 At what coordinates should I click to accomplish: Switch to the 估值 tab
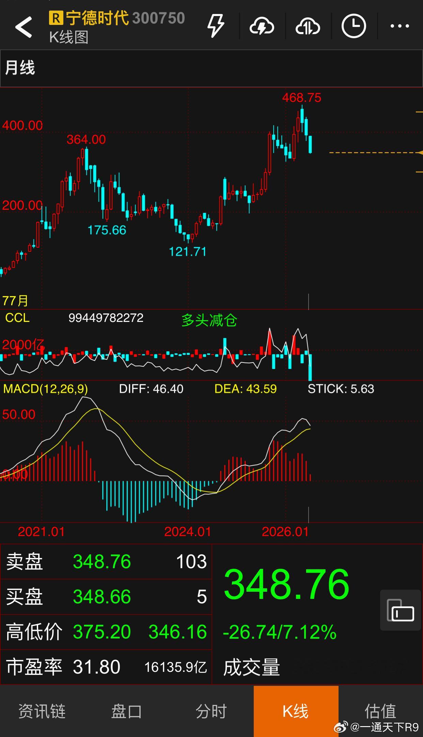380,711
